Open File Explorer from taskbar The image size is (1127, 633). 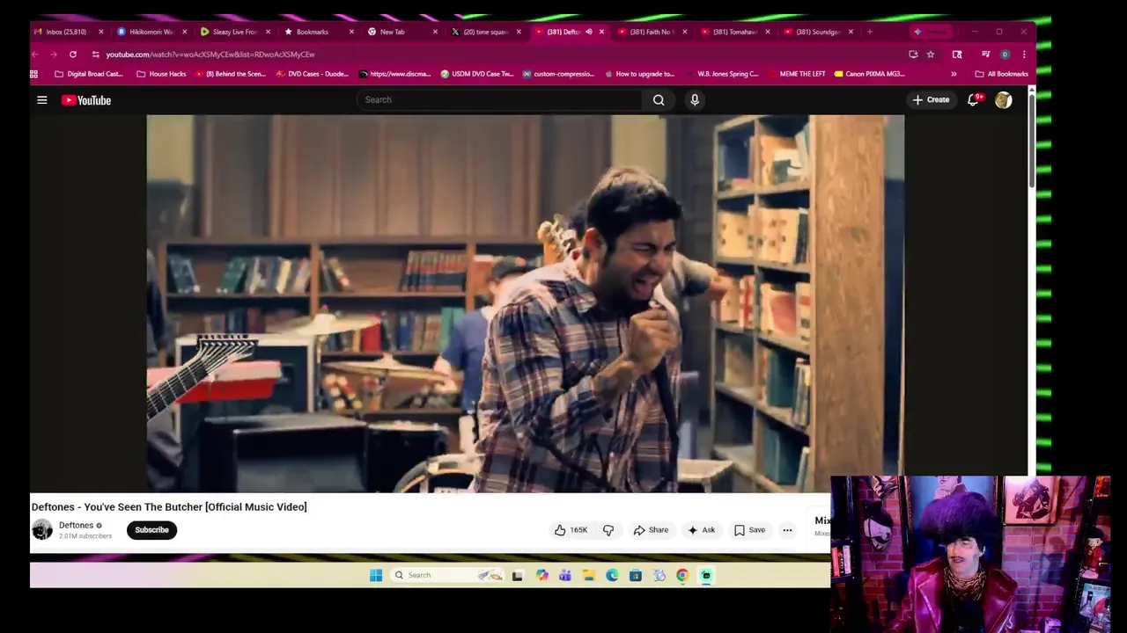(x=589, y=576)
